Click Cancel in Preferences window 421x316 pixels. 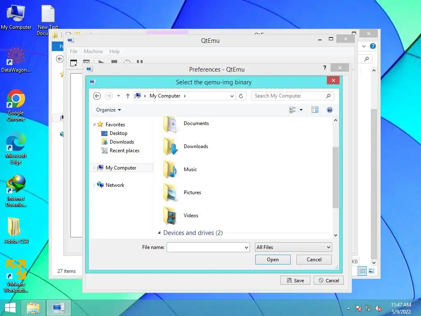pos(328,280)
